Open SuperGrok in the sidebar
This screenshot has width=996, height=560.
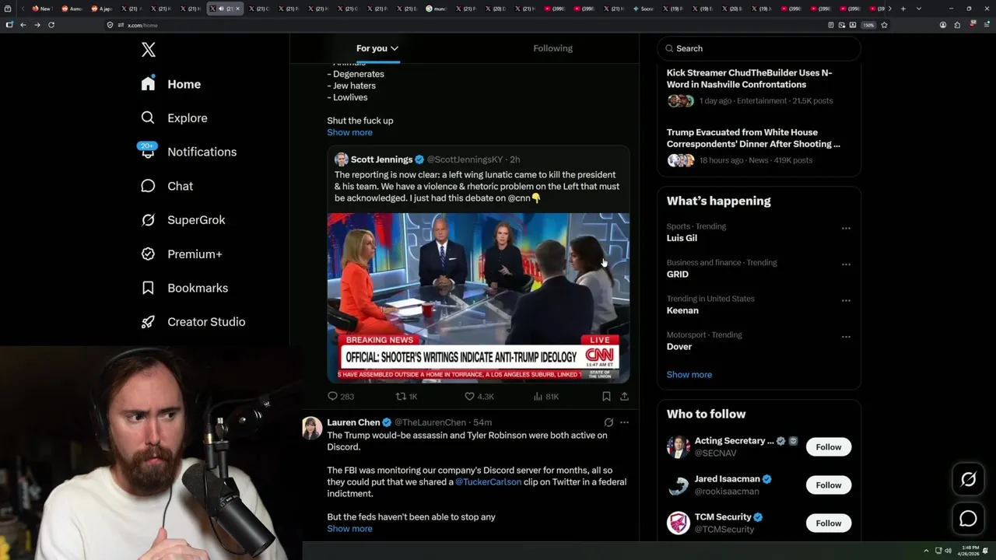(x=183, y=220)
